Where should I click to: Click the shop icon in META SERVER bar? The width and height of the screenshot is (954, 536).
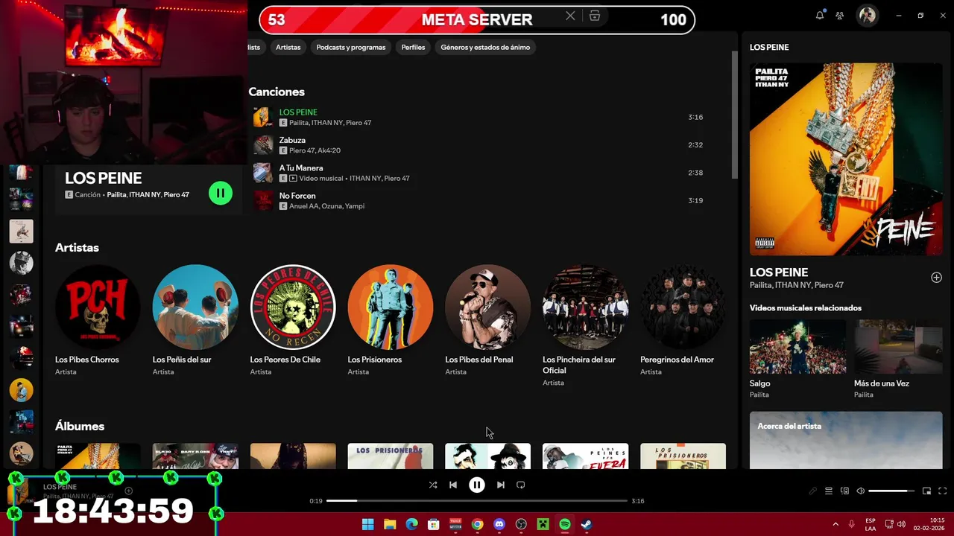coord(595,16)
